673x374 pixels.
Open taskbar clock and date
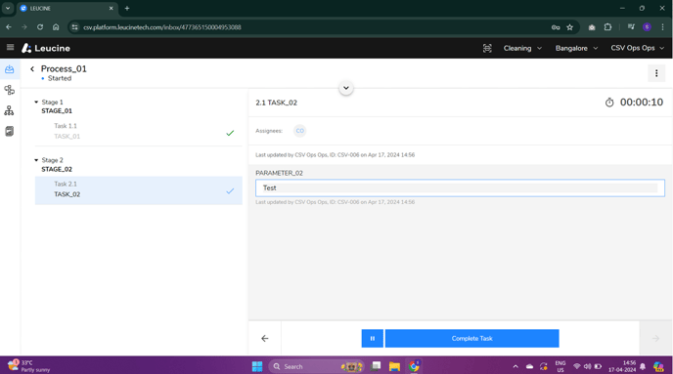point(622,366)
